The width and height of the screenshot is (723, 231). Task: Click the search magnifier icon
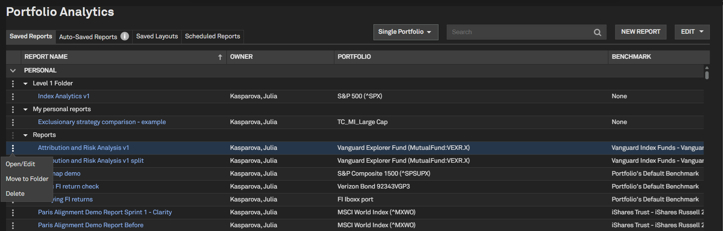pyautogui.click(x=597, y=33)
